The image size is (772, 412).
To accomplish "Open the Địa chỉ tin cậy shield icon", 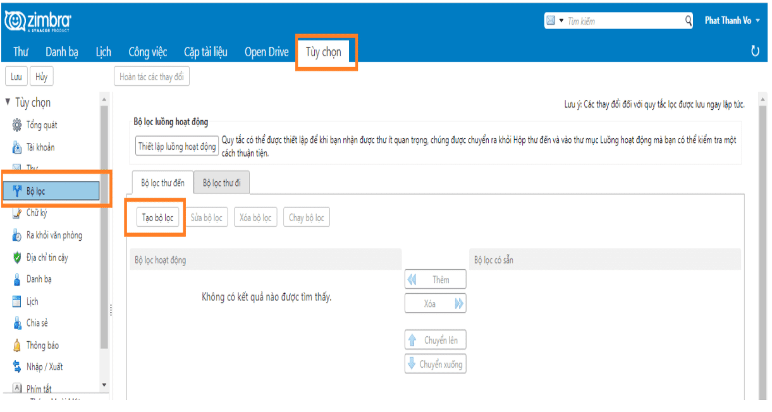I will point(17,257).
